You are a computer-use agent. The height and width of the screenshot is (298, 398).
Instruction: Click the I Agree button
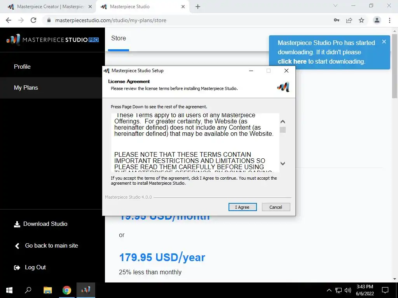(x=243, y=207)
